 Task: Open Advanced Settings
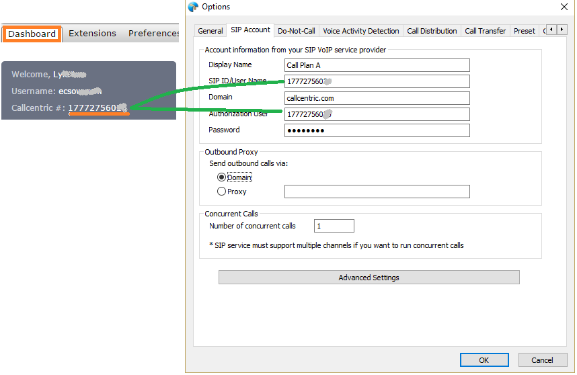pos(369,277)
